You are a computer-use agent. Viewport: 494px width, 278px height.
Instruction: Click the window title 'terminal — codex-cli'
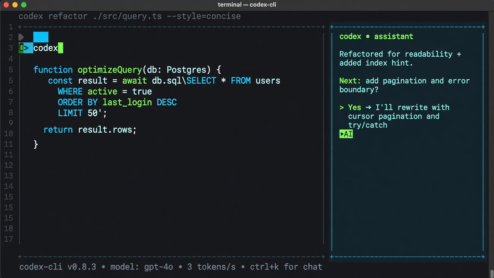[247, 5]
